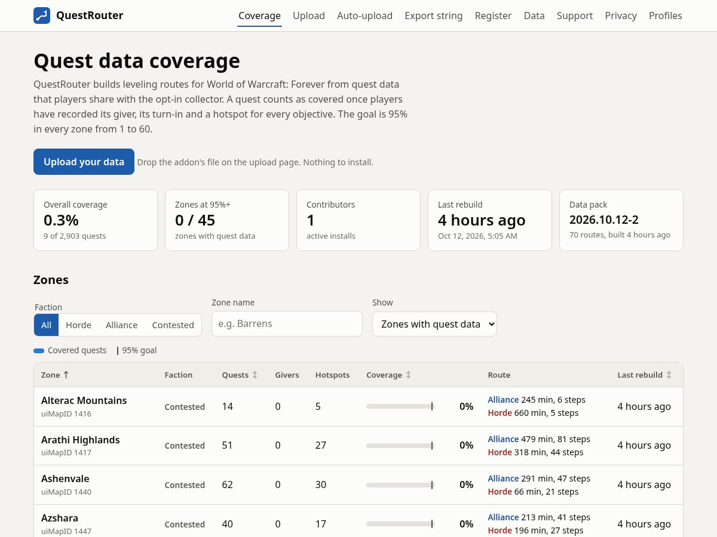Click the Givers column header
Image resolution: width=717 pixels, height=537 pixels.
pyautogui.click(x=287, y=375)
